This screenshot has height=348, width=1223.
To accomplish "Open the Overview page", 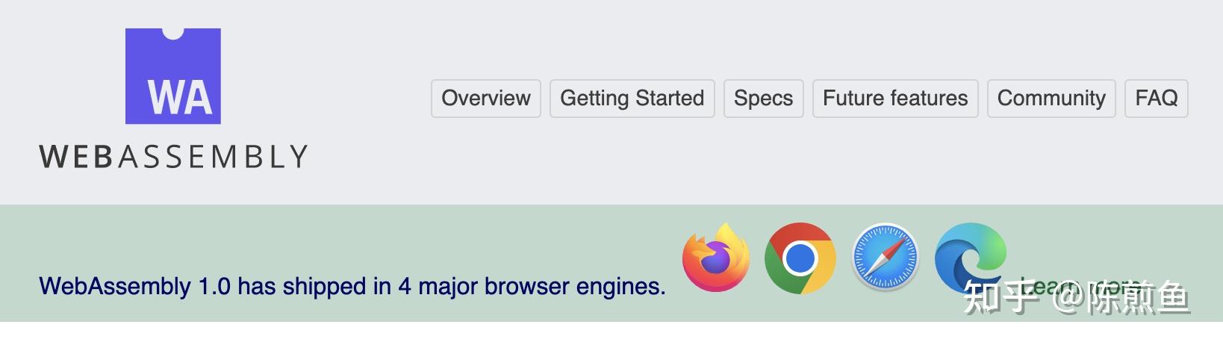I will tap(485, 98).
